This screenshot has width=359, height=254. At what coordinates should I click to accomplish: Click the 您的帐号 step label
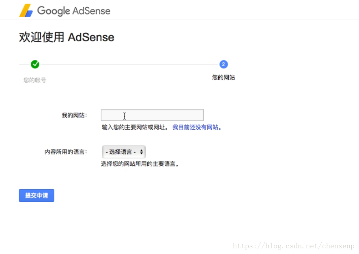[x=35, y=80]
